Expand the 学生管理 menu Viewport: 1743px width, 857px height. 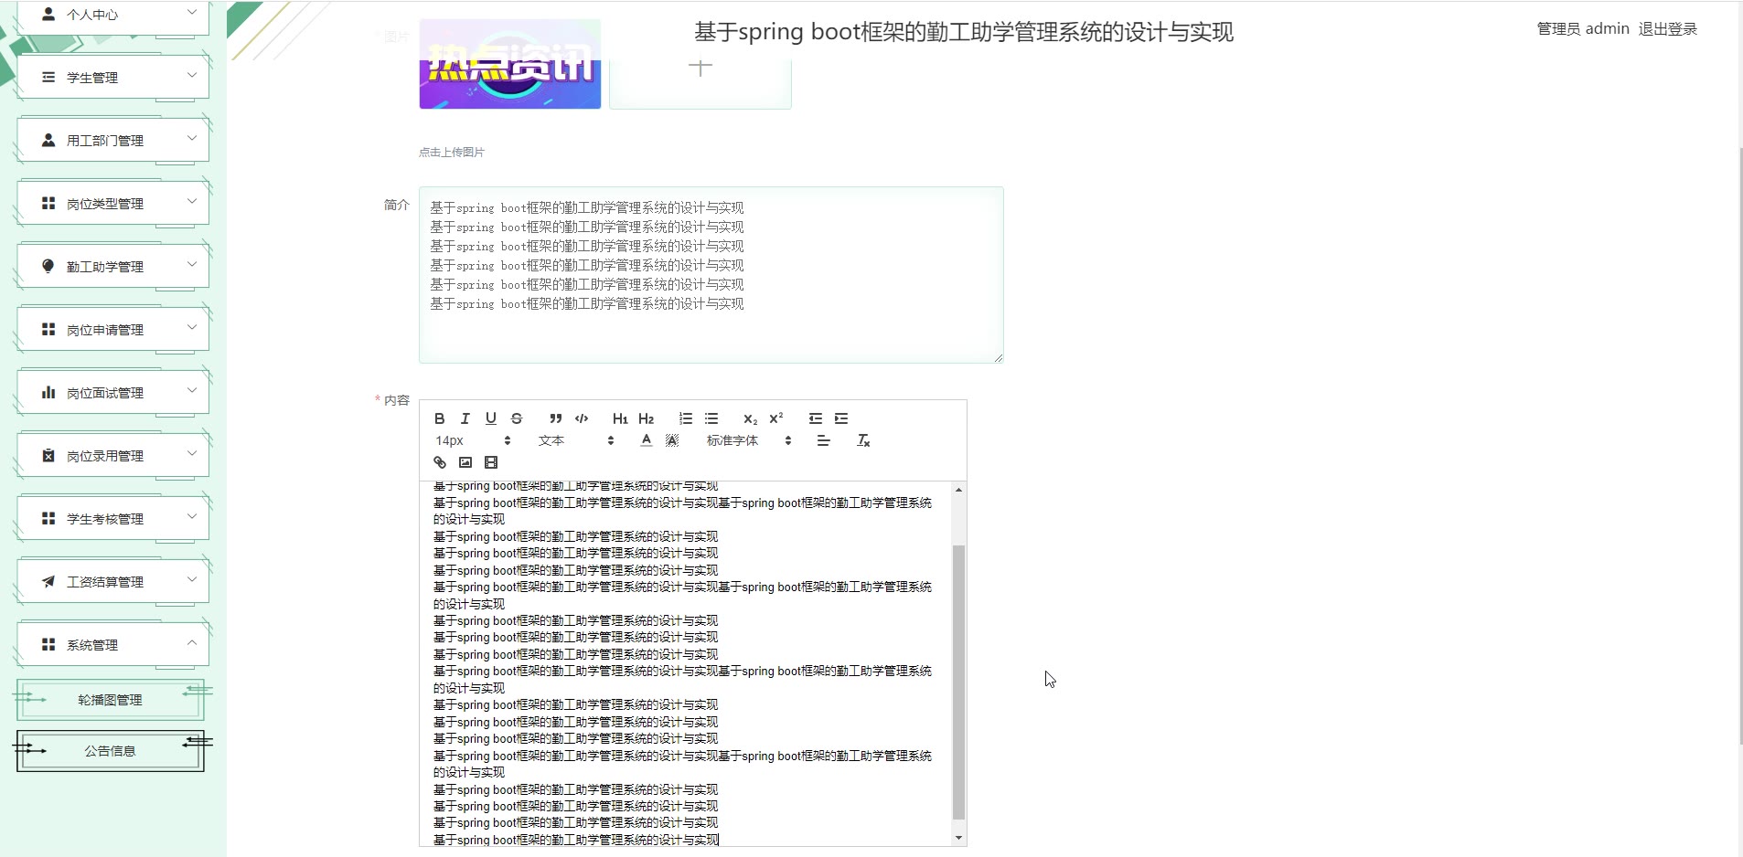pyautogui.click(x=112, y=78)
